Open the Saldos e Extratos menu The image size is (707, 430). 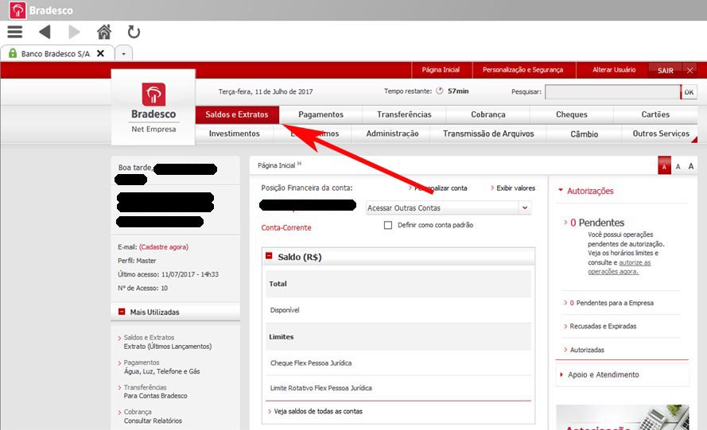237,114
